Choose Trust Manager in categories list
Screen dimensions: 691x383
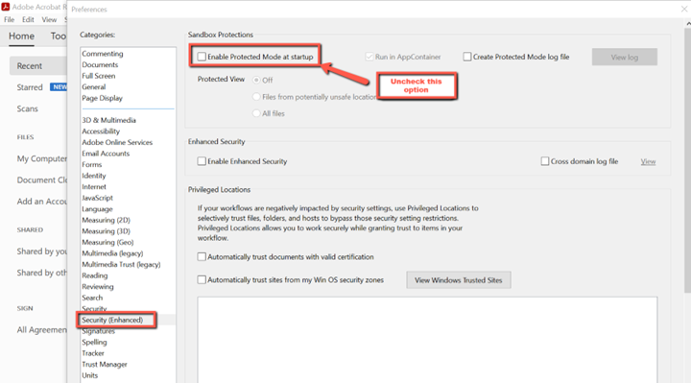coord(105,365)
